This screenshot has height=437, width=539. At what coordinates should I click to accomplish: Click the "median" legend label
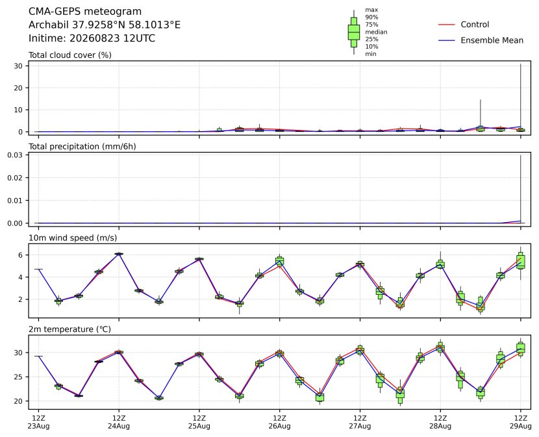(376, 32)
